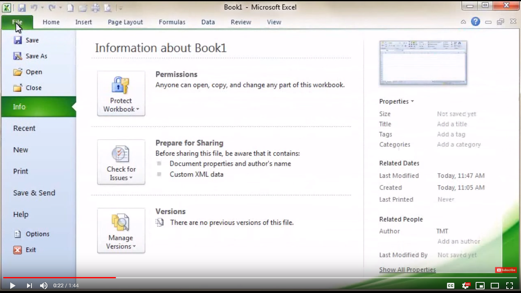The width and height of the screenshot is (521, 293).
Task: Click the Undo icon in Quick Access Toolbar
Action: click(x=34, y=7)
